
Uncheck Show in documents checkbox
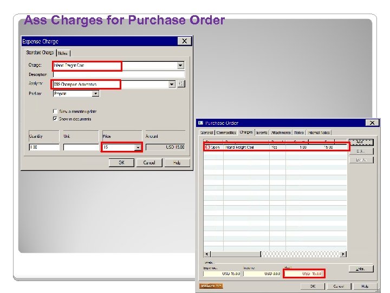coord(55,119)
